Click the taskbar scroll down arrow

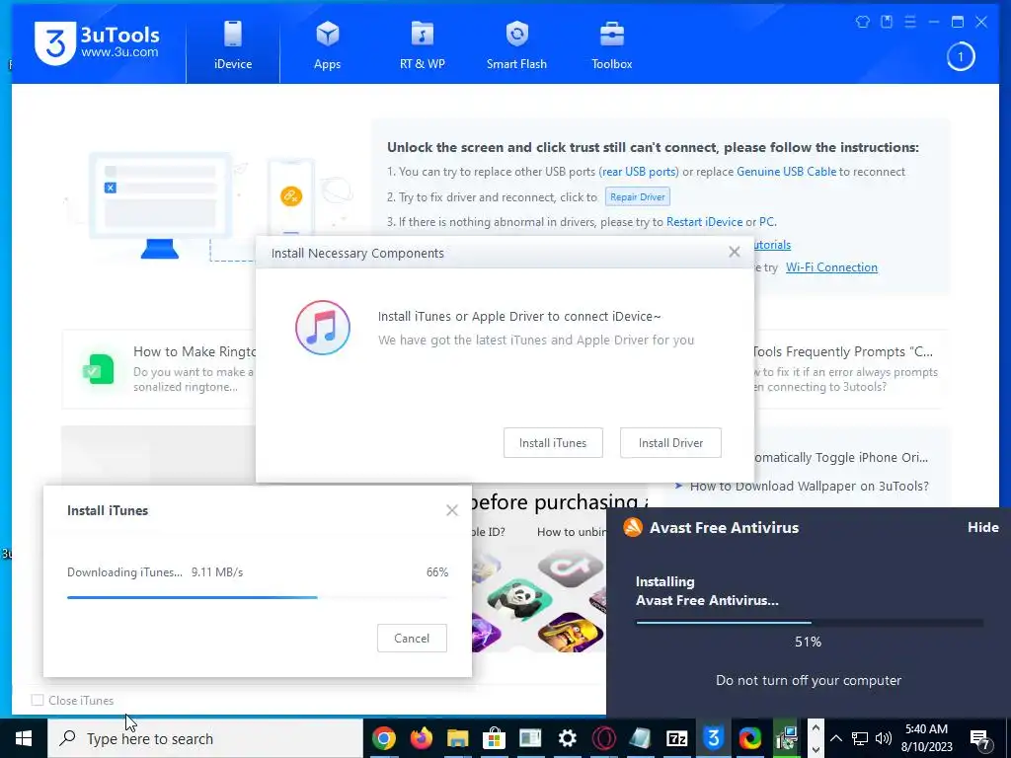(x=815, y=749)
